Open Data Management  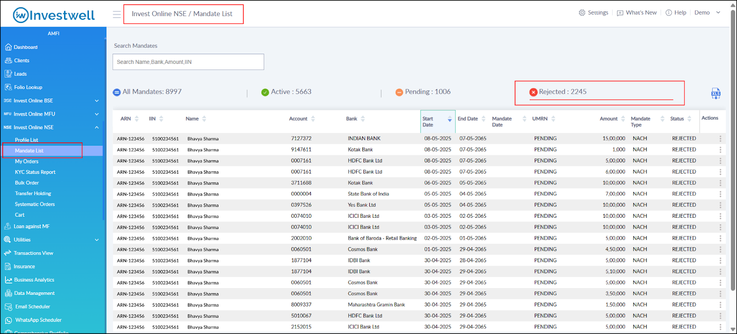coord(34,293)
